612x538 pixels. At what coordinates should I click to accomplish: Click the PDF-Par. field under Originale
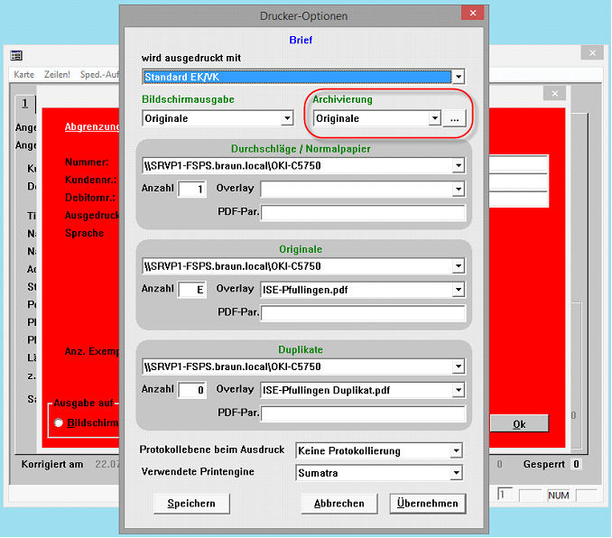[363, 313]
